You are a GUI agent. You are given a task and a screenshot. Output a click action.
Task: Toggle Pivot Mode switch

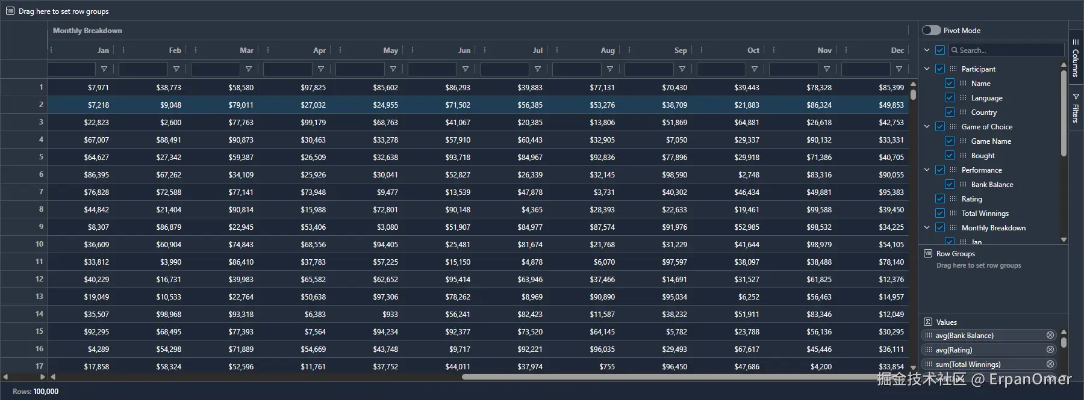931,30
